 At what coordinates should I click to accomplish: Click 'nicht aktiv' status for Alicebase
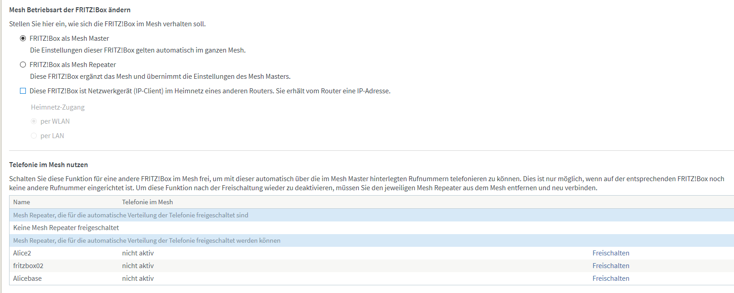click(138, 279)
